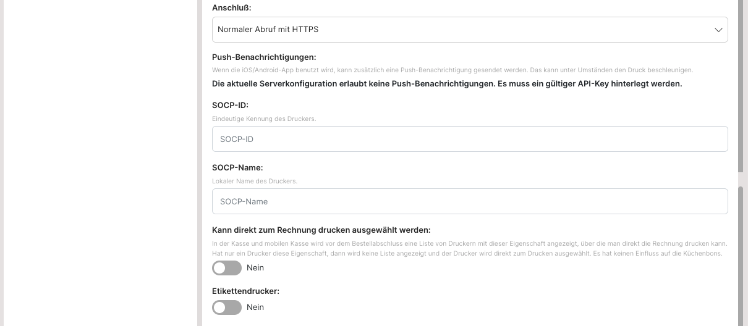The image size is (748, 326).
Task: Focus the SOCP-ID input field
Action: (x=469, y=139)
